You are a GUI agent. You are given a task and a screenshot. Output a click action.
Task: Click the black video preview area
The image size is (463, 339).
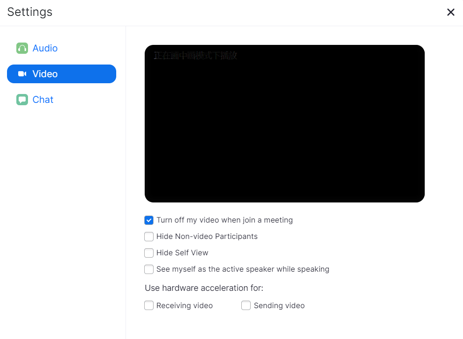tap(285, 123)
